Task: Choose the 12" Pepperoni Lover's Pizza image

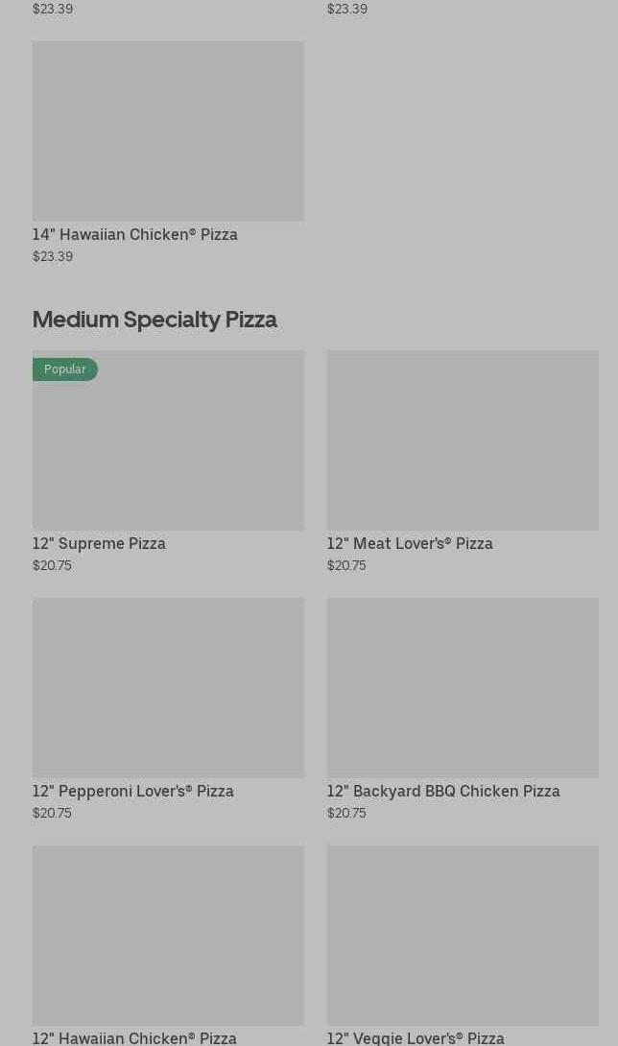Action: [x=168, y=687]
